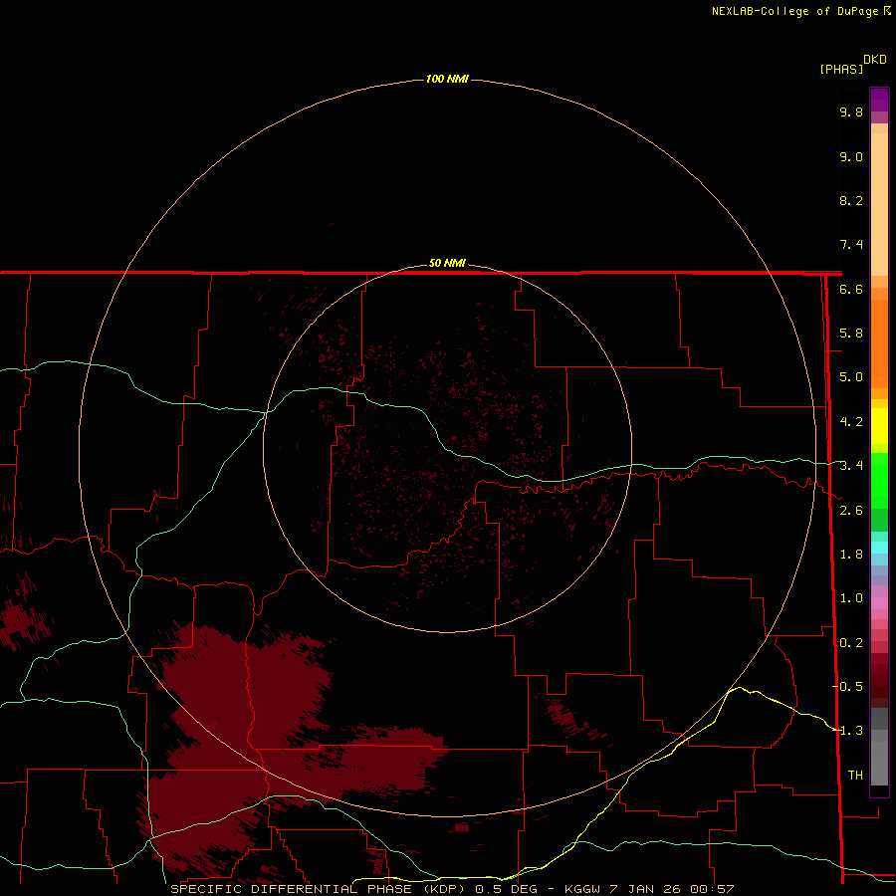Click the 5.0 value on the color scale
Screen dimensions: 896x896
[x=851, y=377]
